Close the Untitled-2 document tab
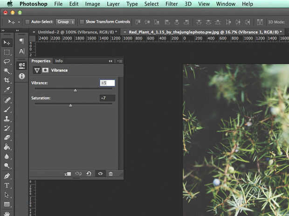Viewport: 289px width, 216px height. (34, 32)
